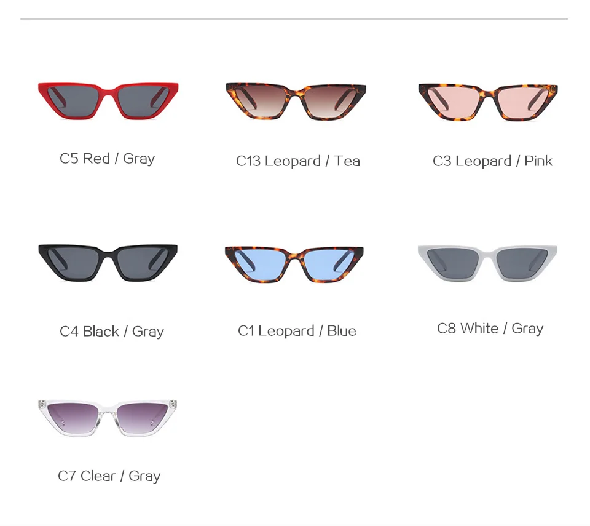Click the horizontal divider line at top

tap(294, 19)
